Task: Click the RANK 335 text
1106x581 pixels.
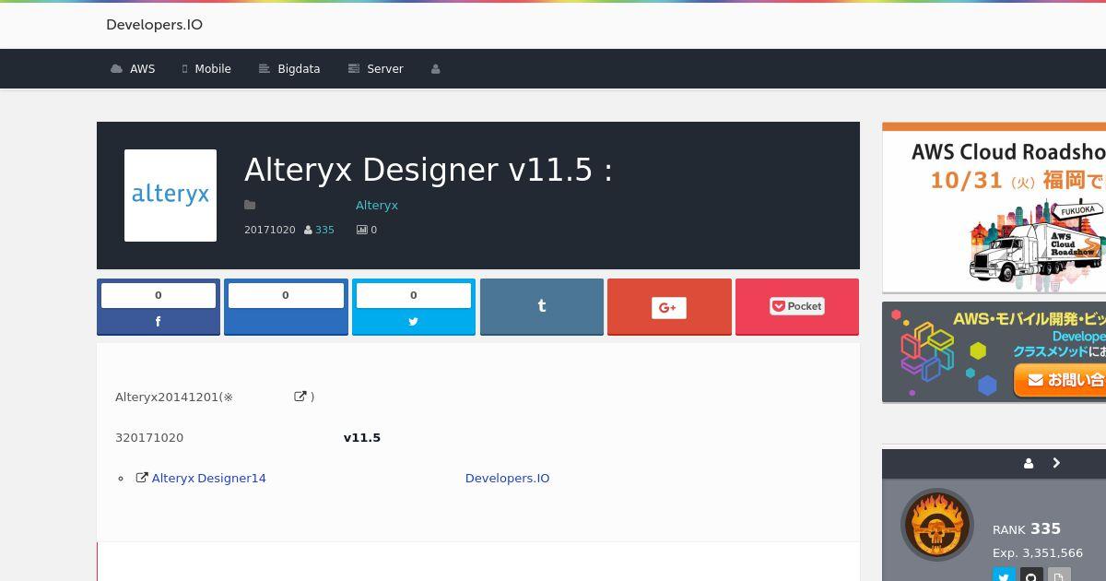Action: coord(1027,528)
